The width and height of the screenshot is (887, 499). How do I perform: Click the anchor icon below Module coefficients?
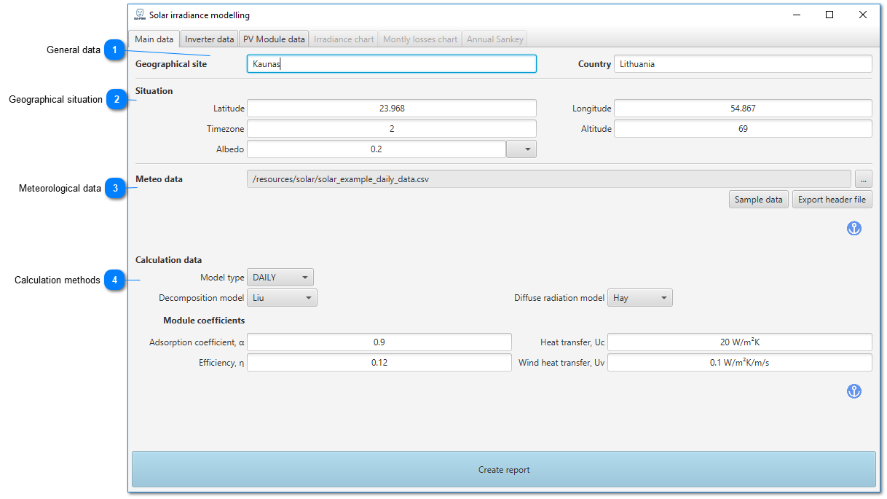tap(854, 391)
